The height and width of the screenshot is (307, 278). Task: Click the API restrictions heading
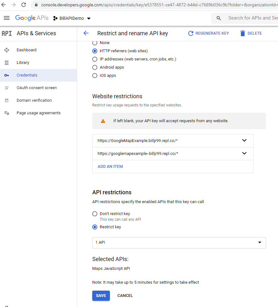point(112,192)
